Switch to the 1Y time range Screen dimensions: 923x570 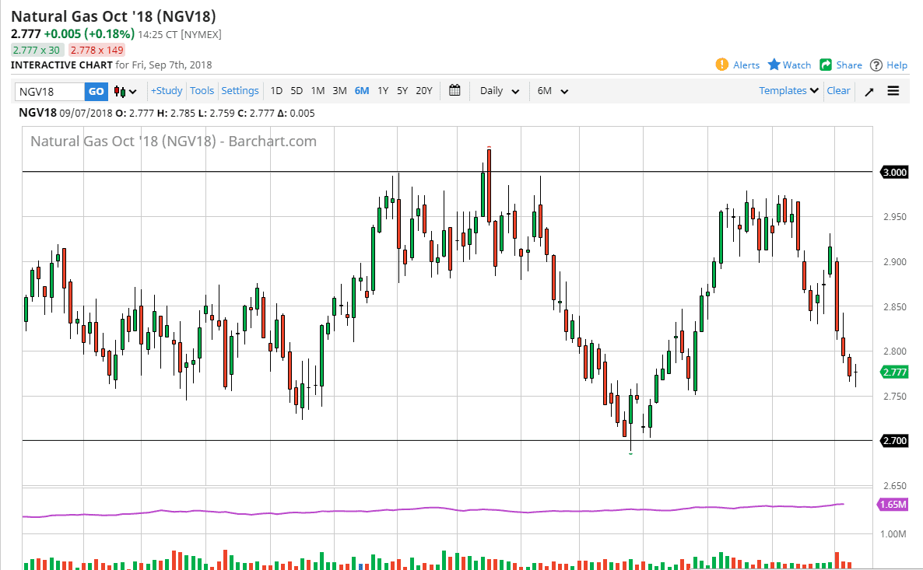(383, 91)
